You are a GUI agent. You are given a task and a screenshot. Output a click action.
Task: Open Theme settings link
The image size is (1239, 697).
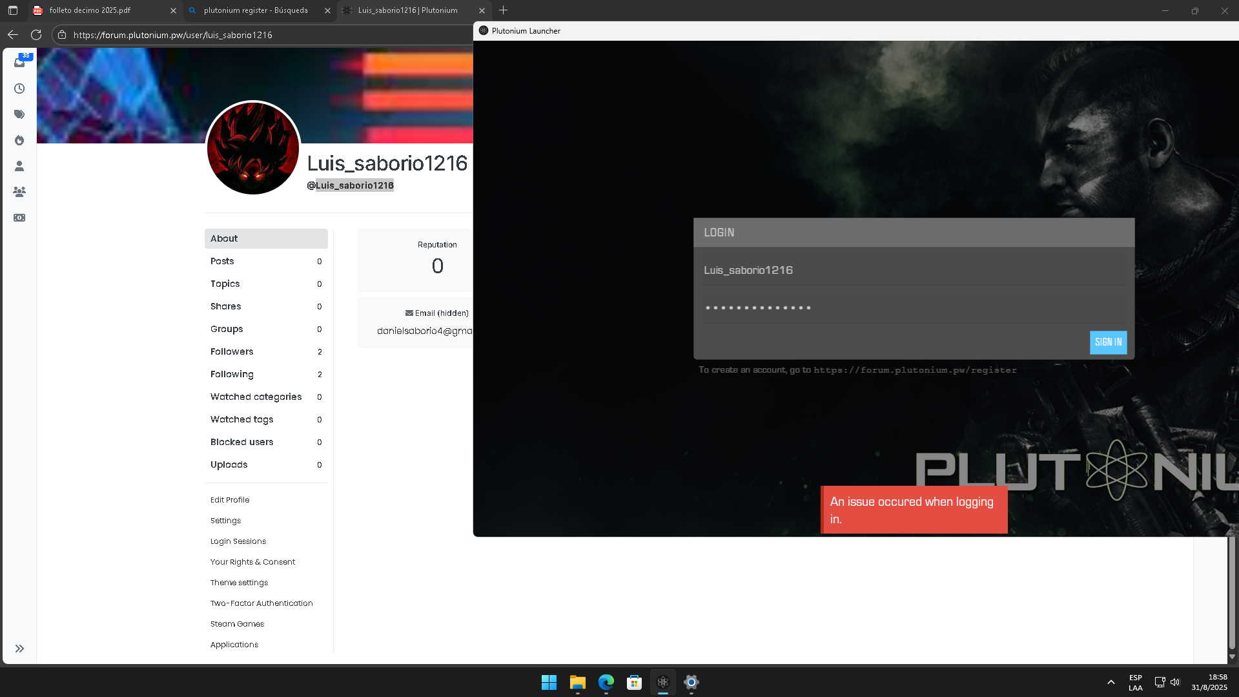(239, 583)
